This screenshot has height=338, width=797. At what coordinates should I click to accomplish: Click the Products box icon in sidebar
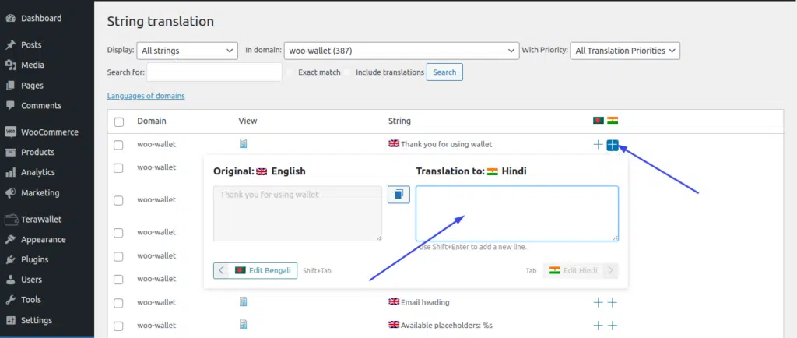[x=10, y=152]
